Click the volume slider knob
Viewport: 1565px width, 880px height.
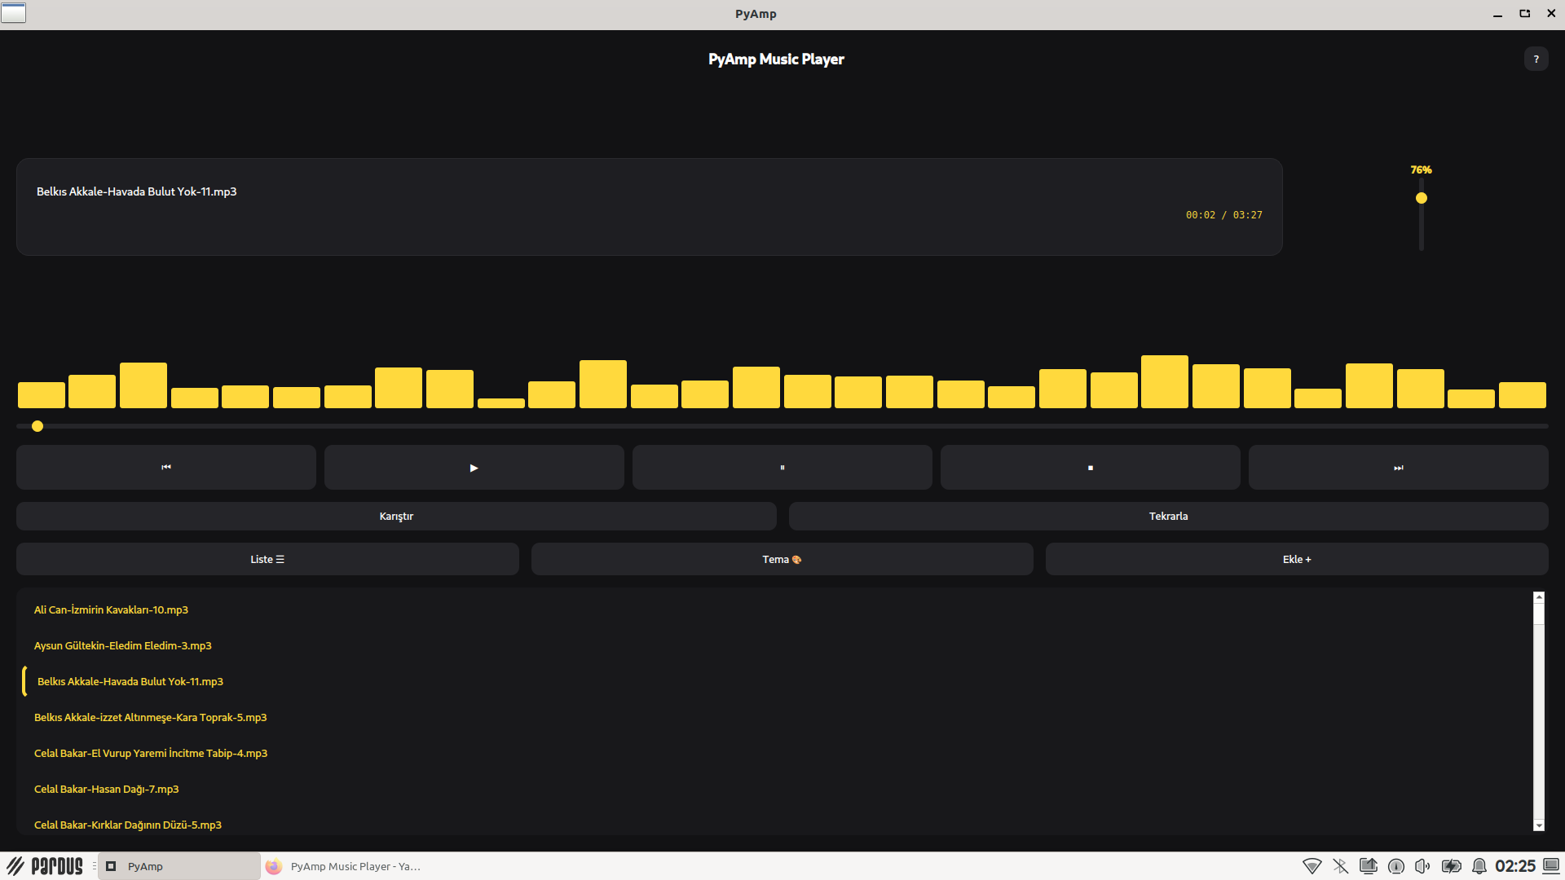[1422, 198]
